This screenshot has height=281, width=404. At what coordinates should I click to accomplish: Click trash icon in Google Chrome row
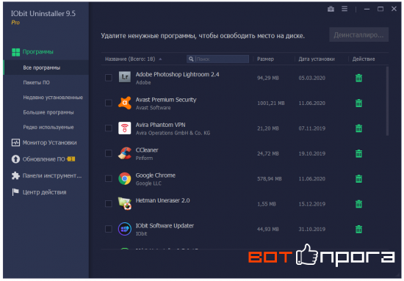click(x=358, y=178)
